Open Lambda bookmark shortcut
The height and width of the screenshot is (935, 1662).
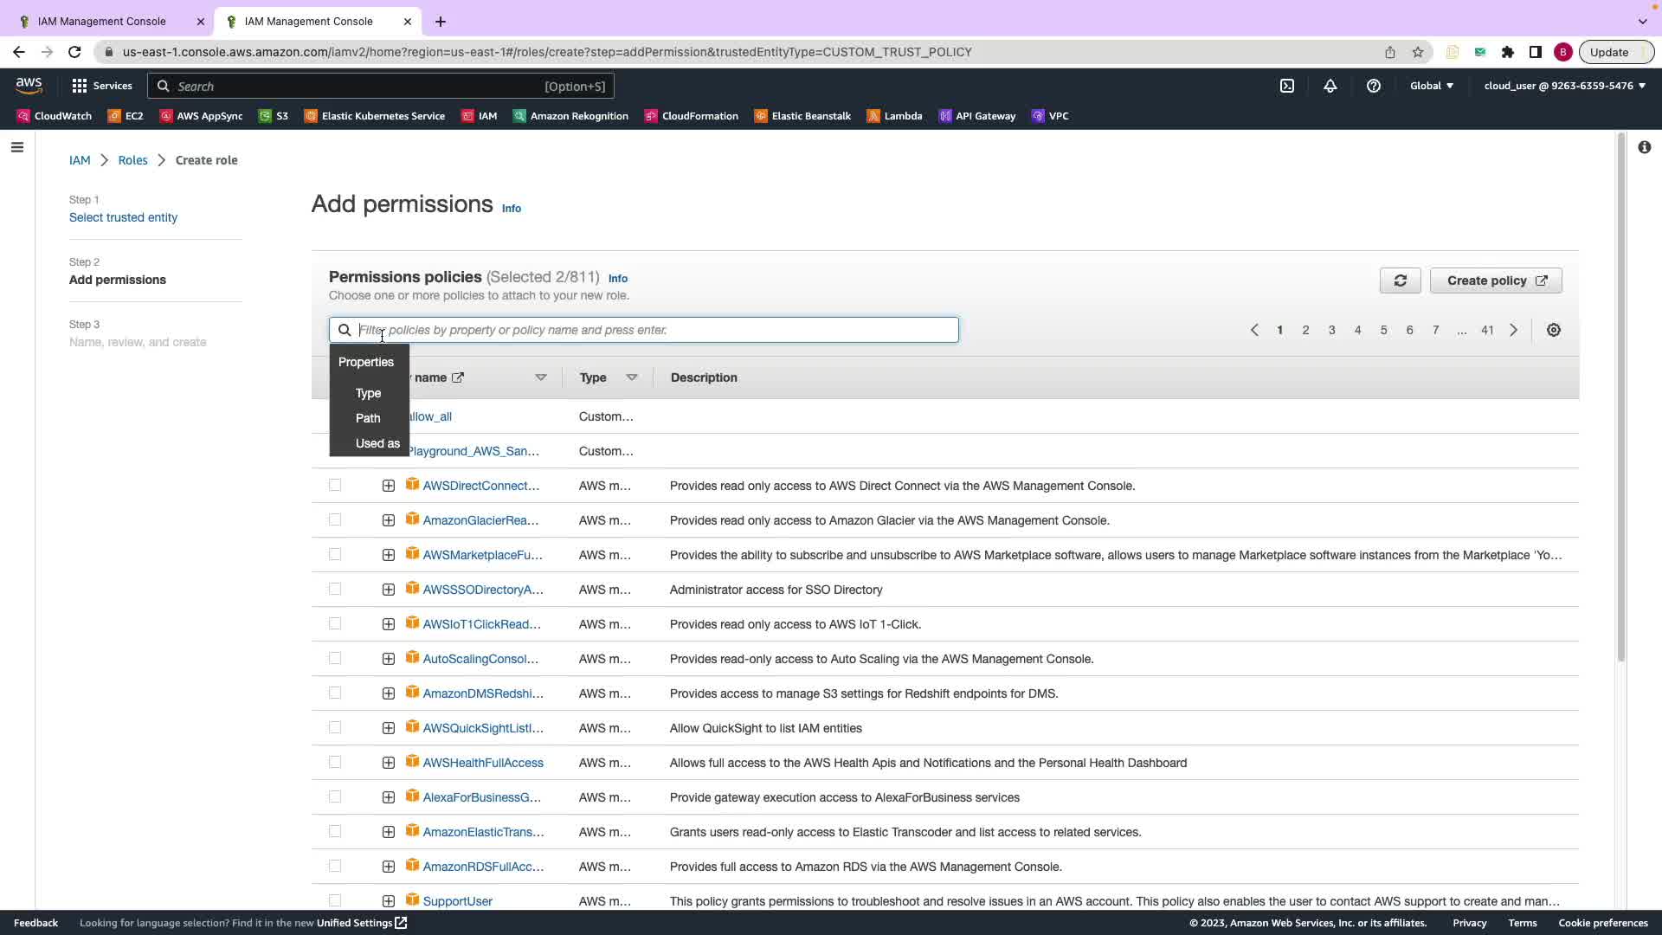point(894,116)
